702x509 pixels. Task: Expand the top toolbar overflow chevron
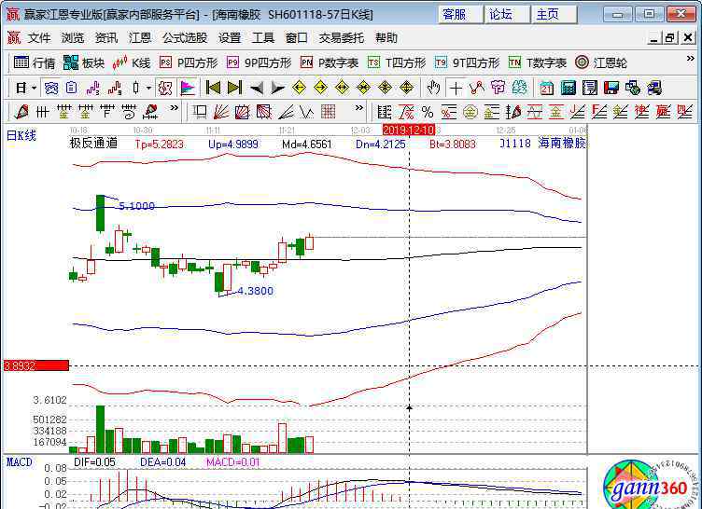[691, 59]
